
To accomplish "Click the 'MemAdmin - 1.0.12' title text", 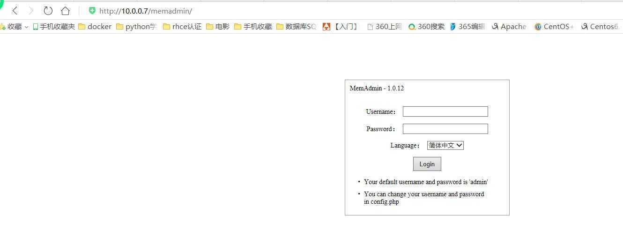I will 377,88.
